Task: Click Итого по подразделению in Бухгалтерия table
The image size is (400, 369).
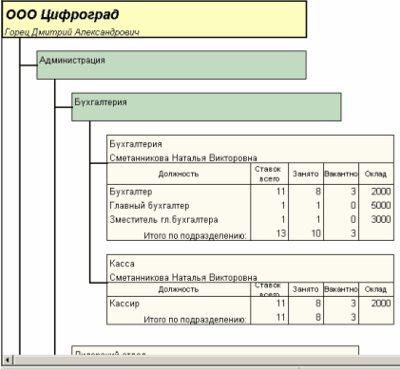Action: pos(195,236)
